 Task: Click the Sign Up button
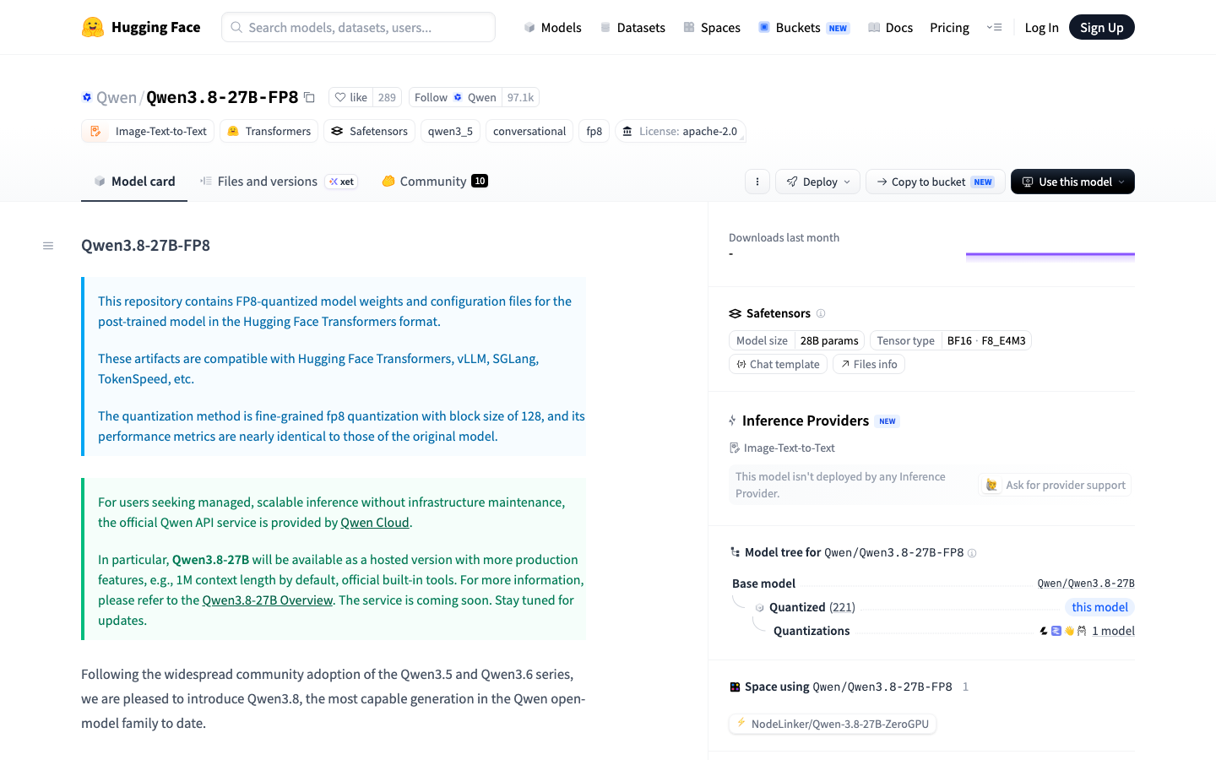(x=1101, y=27)
